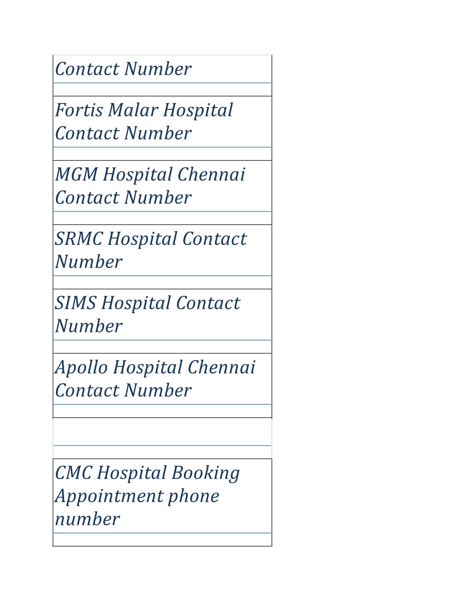Click the empty spacer row below Fortis Malar entry
The width and height of the screenshot is (465, 601).
(162, 154)
